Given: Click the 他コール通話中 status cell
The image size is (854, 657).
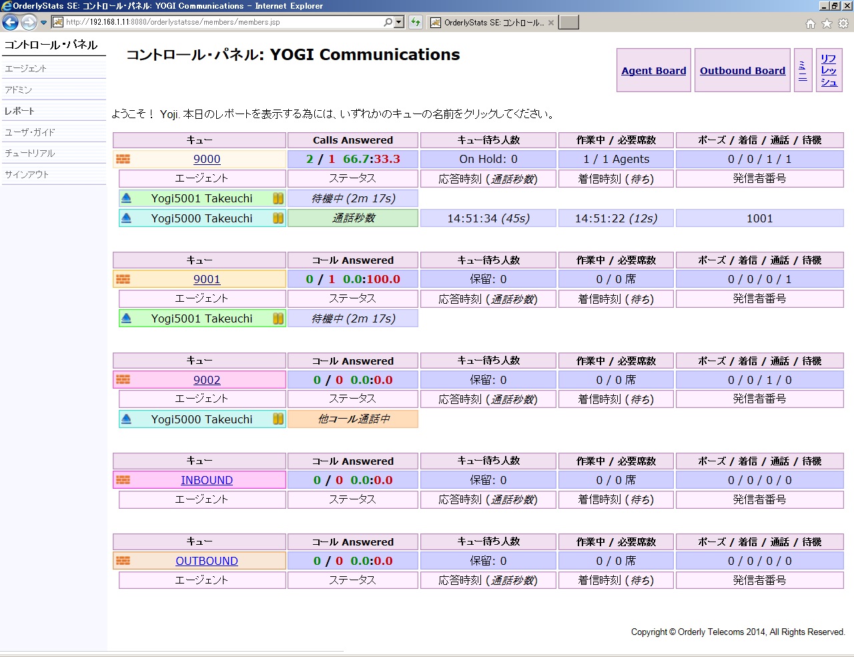Looking at the screenshot, I should click(353, 419).
